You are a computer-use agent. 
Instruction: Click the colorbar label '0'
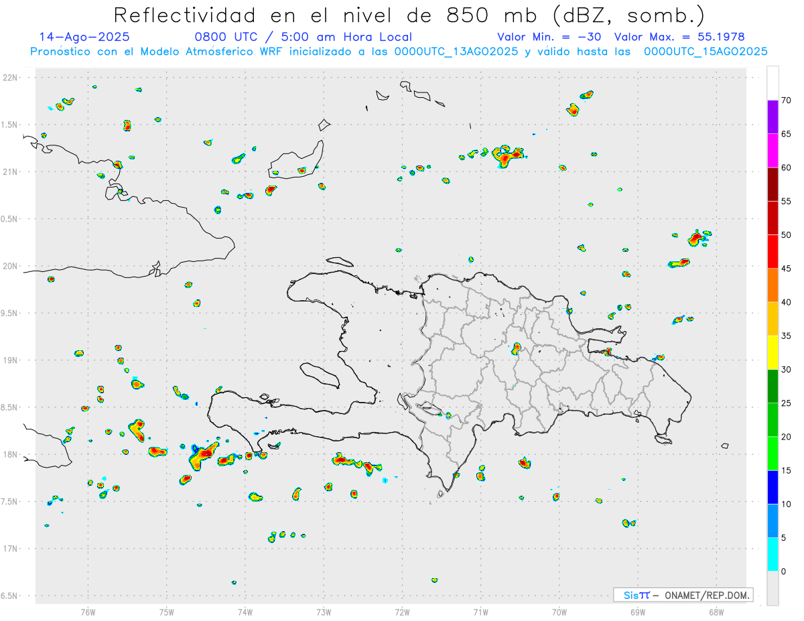tap(784, 571)
